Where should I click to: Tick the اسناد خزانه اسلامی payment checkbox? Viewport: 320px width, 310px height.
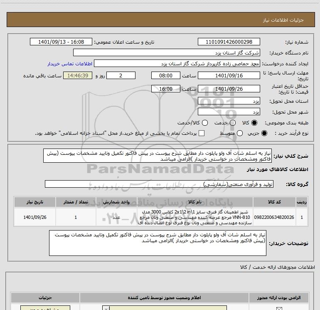202,133
